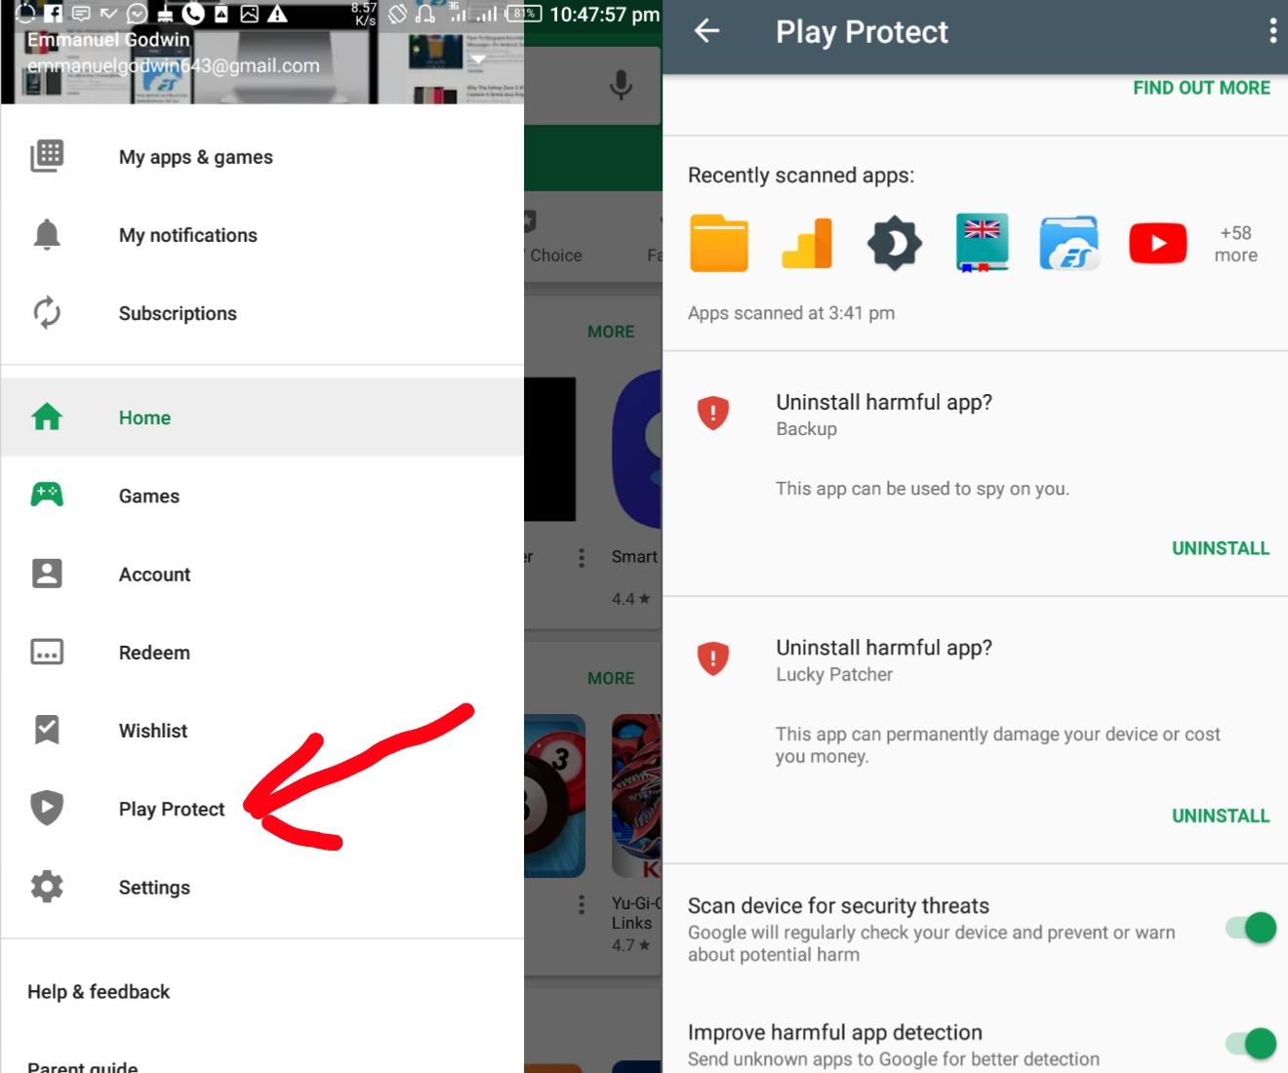
Task: Open My apps & games menu item
Action: (262, 157)
